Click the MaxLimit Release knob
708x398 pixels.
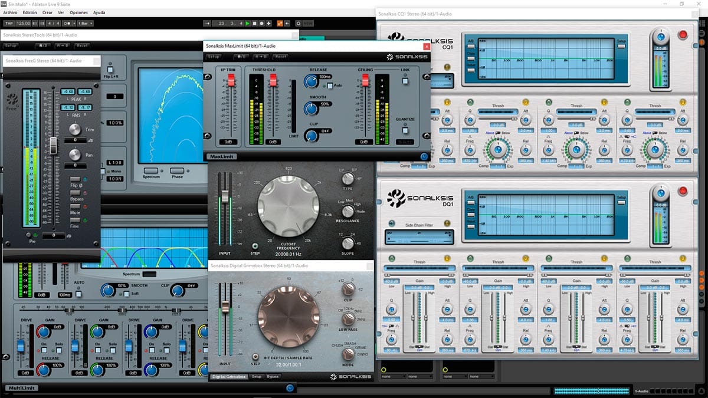coord(311,81)
